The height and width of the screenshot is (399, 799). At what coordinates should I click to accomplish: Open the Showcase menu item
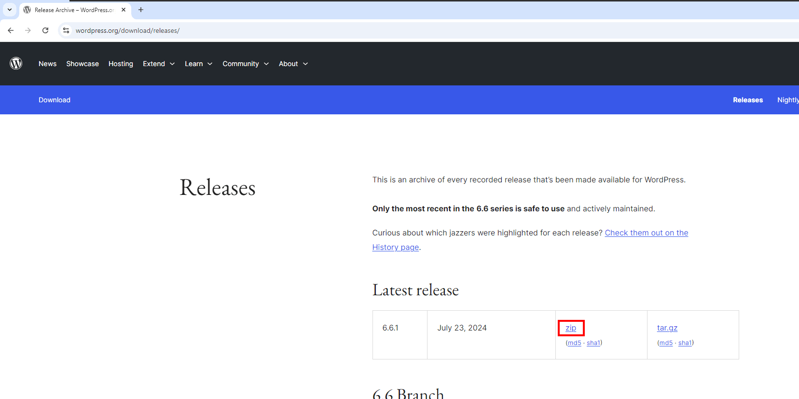click(x=83, y=64)
